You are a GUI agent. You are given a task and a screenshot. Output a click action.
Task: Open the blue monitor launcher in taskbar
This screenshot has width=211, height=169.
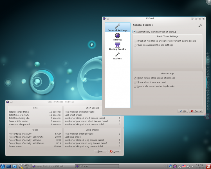click(14, 166)
